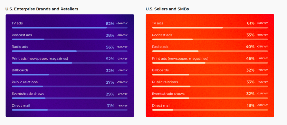Image resolution: width=287 pixels, height=125 pixels.
Task: Click Public relations 27% value
Action: [110, 82]
